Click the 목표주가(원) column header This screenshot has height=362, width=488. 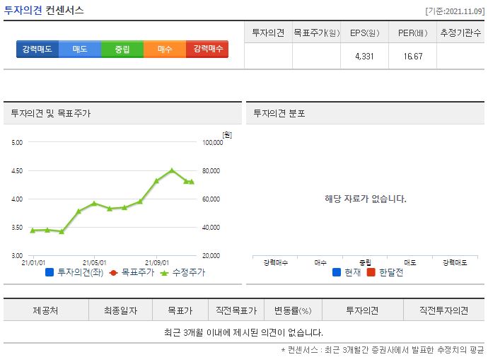[x=317, y=33]
